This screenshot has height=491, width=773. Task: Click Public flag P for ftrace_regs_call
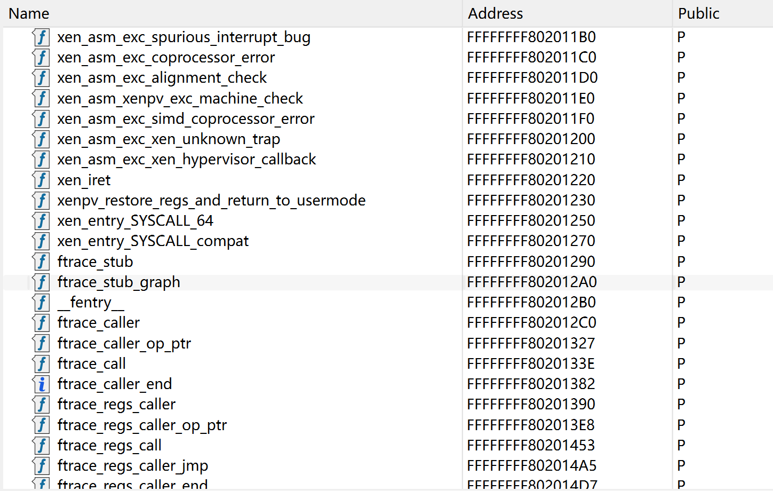coord(681,445)
